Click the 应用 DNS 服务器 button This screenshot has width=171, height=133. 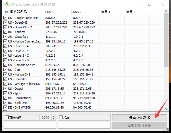(140, 125)
